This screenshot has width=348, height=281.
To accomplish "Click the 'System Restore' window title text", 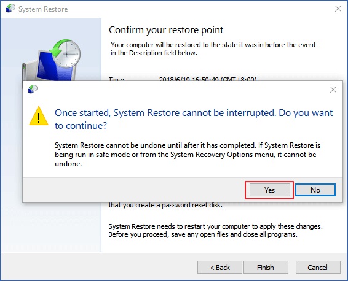I will pos(43,9).
